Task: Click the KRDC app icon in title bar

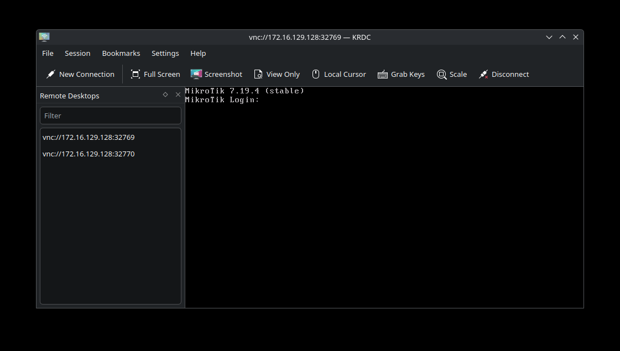Action: (44, 37)
